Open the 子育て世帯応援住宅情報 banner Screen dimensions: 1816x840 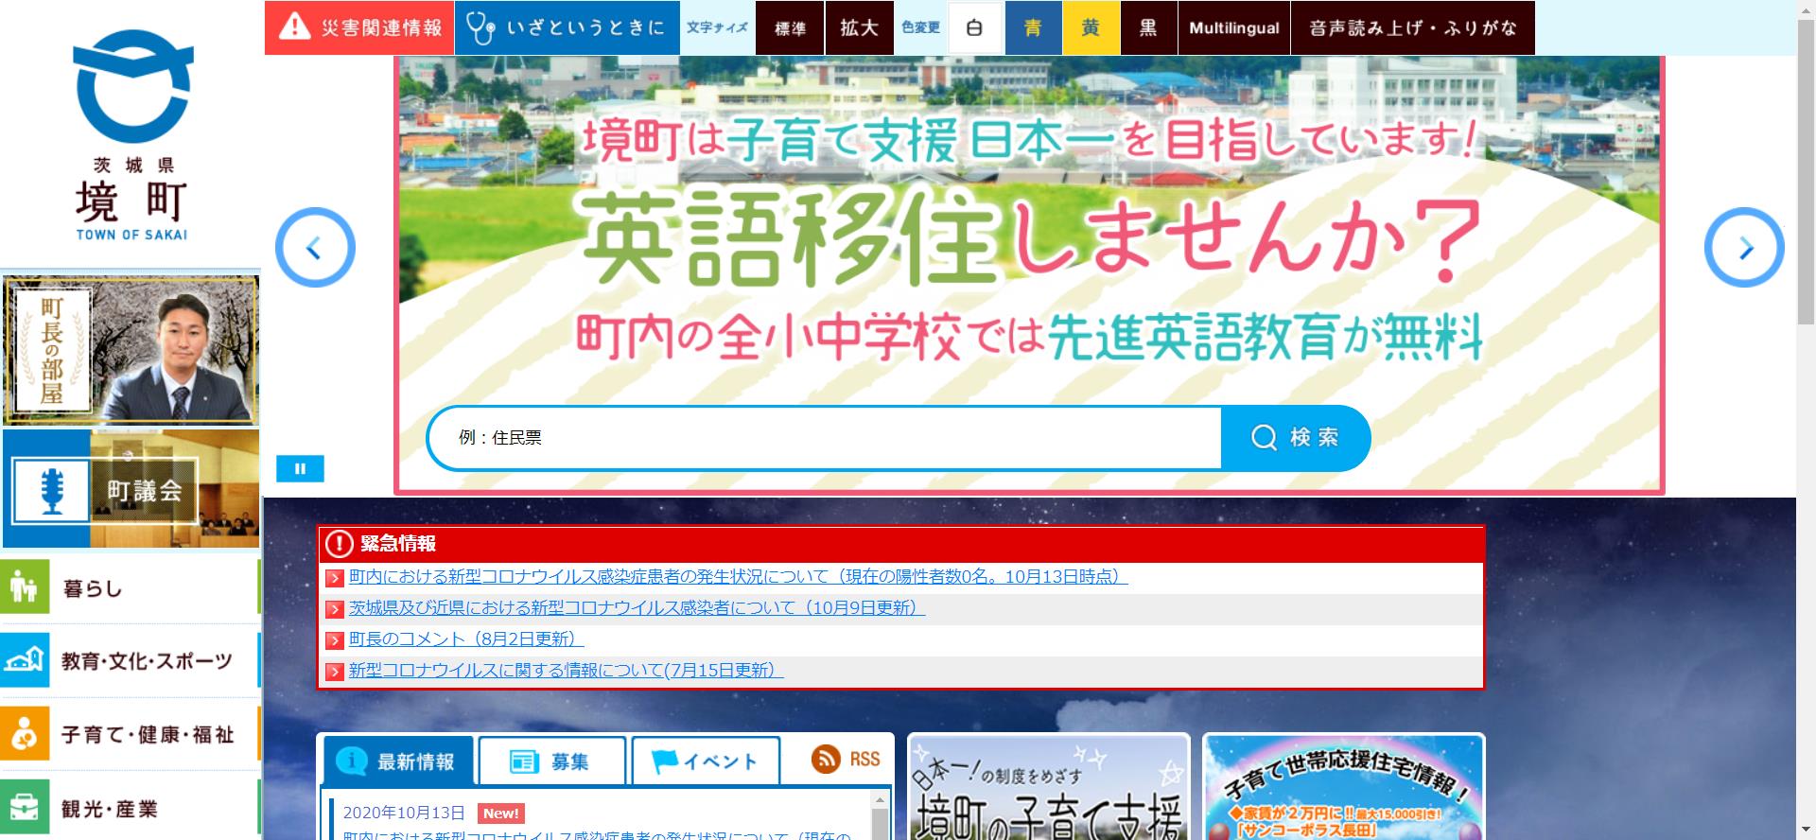1344,787
